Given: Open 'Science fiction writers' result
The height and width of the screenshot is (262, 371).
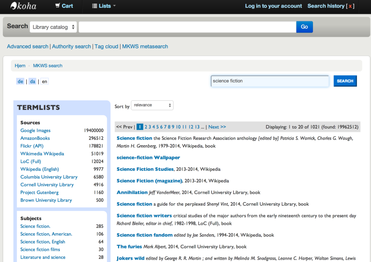Looking at the screenshot, I should click(x=144, y=216).
